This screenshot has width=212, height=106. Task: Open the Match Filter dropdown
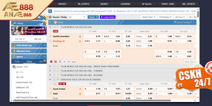(149, 17)
